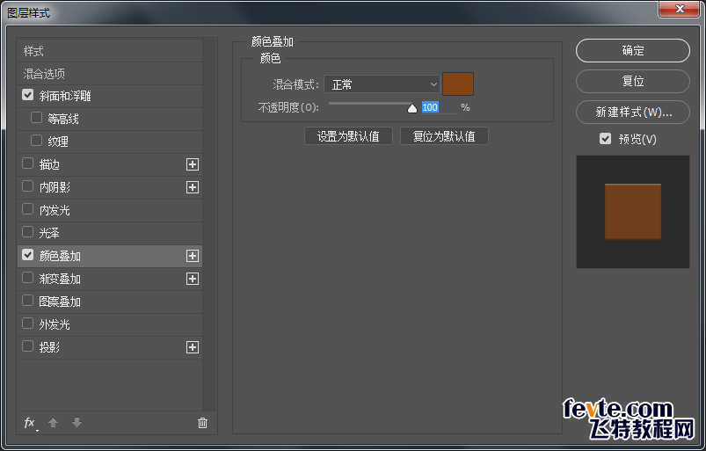Open 图案叠加 settings label

(x=60, y=302)
